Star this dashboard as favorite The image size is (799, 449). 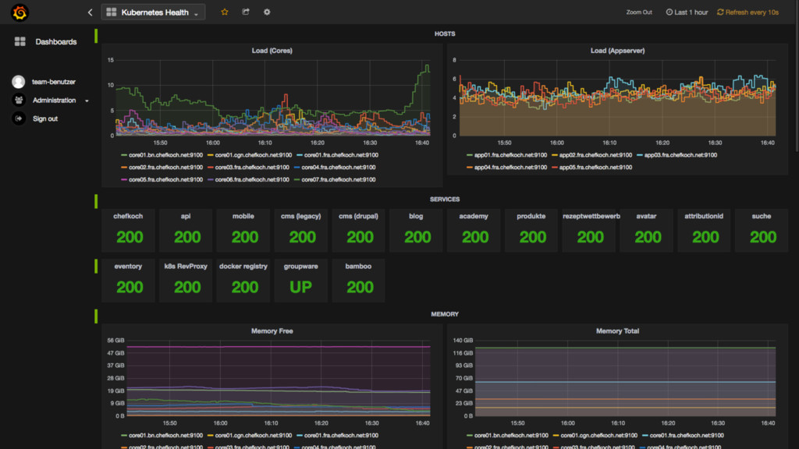(225, 12)
